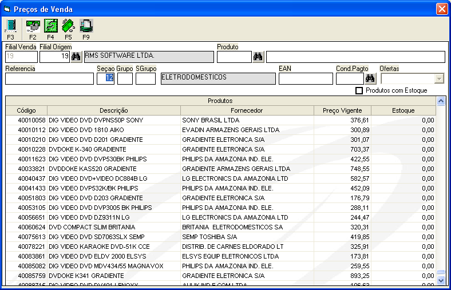Select row DVDOKE K-340 GRADIENTE

[x=220, y=149]
